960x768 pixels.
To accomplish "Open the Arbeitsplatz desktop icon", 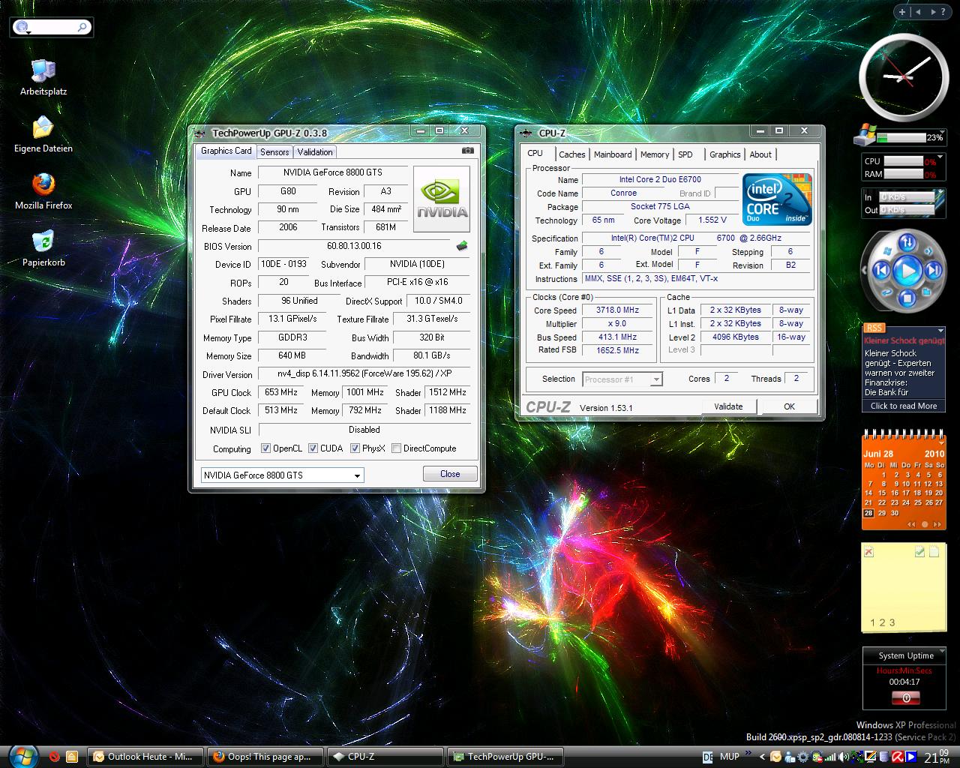I will click(43, 71).
